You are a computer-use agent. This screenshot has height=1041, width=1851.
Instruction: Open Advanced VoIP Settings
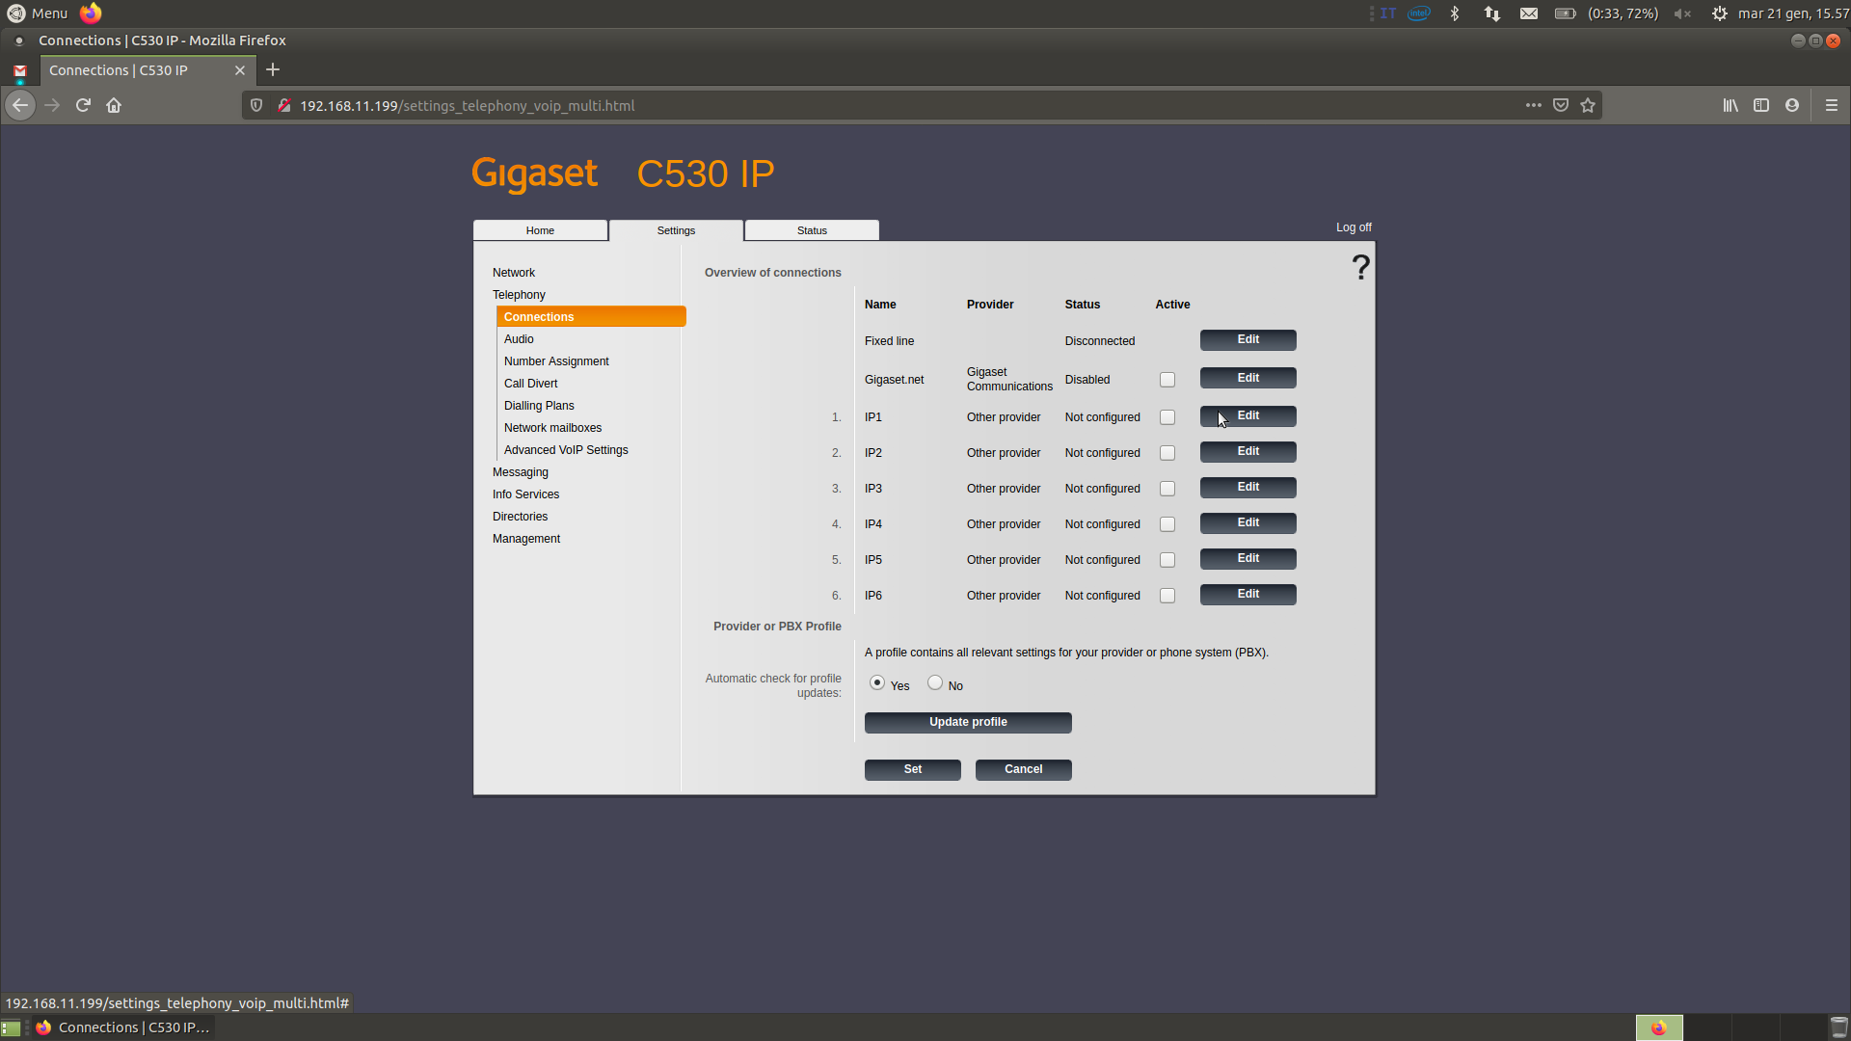pyautogui.click(x=566, y=450)
